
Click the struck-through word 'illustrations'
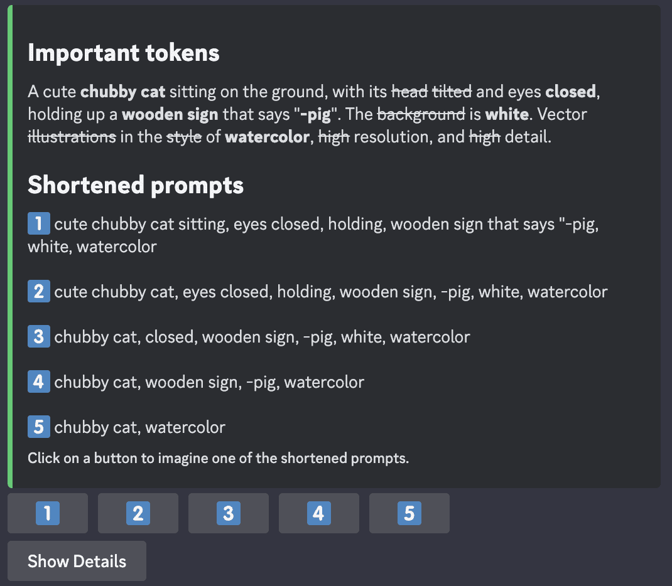tap(72, 137)
